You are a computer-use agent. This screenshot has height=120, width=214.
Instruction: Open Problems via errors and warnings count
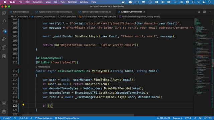point(23,118)
